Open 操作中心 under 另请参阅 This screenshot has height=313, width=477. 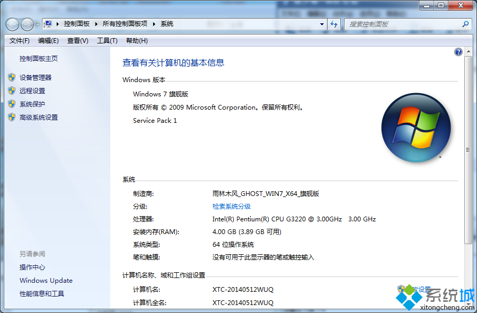click(32, 267)
